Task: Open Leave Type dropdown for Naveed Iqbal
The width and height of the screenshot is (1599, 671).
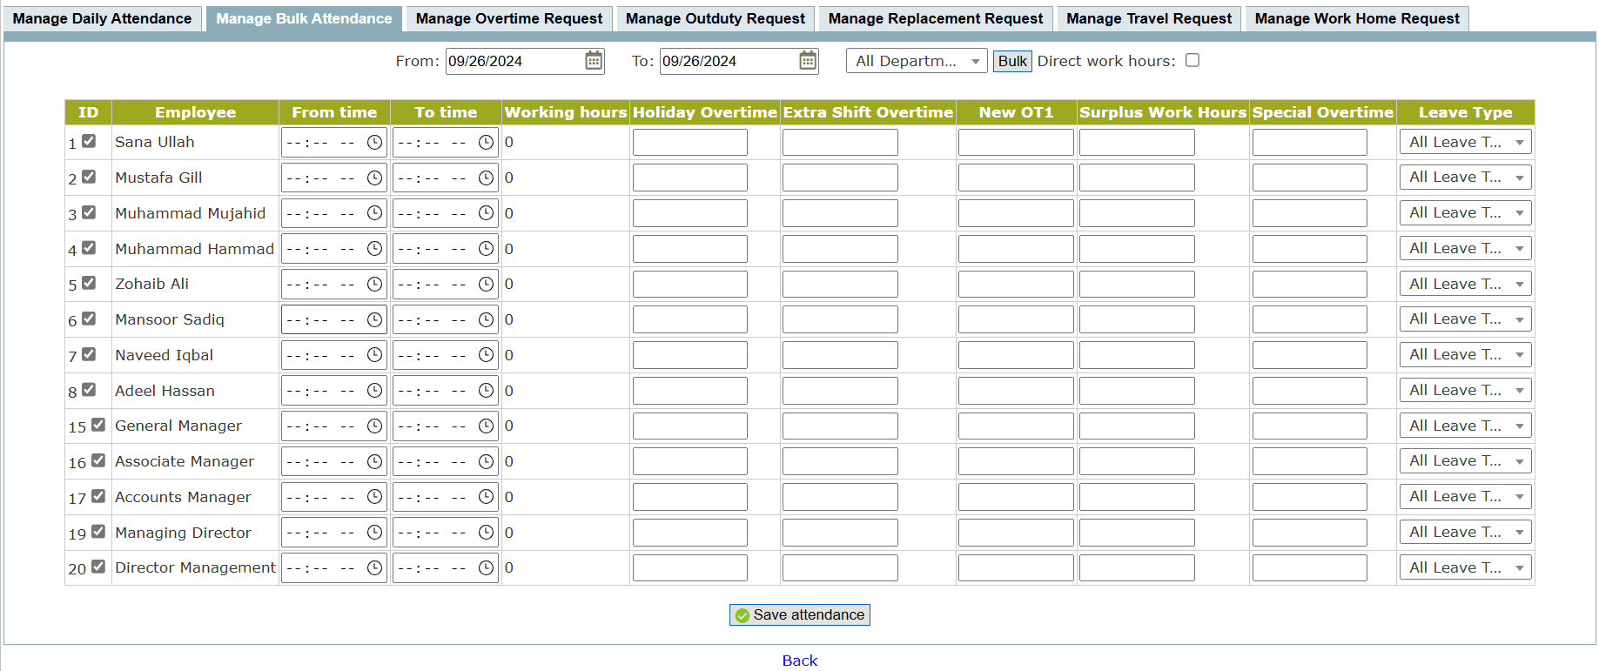Action: click(x=1465, y=355)
